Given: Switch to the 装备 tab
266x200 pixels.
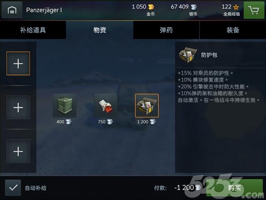Looking at the screenshot, I should point(233,30).
